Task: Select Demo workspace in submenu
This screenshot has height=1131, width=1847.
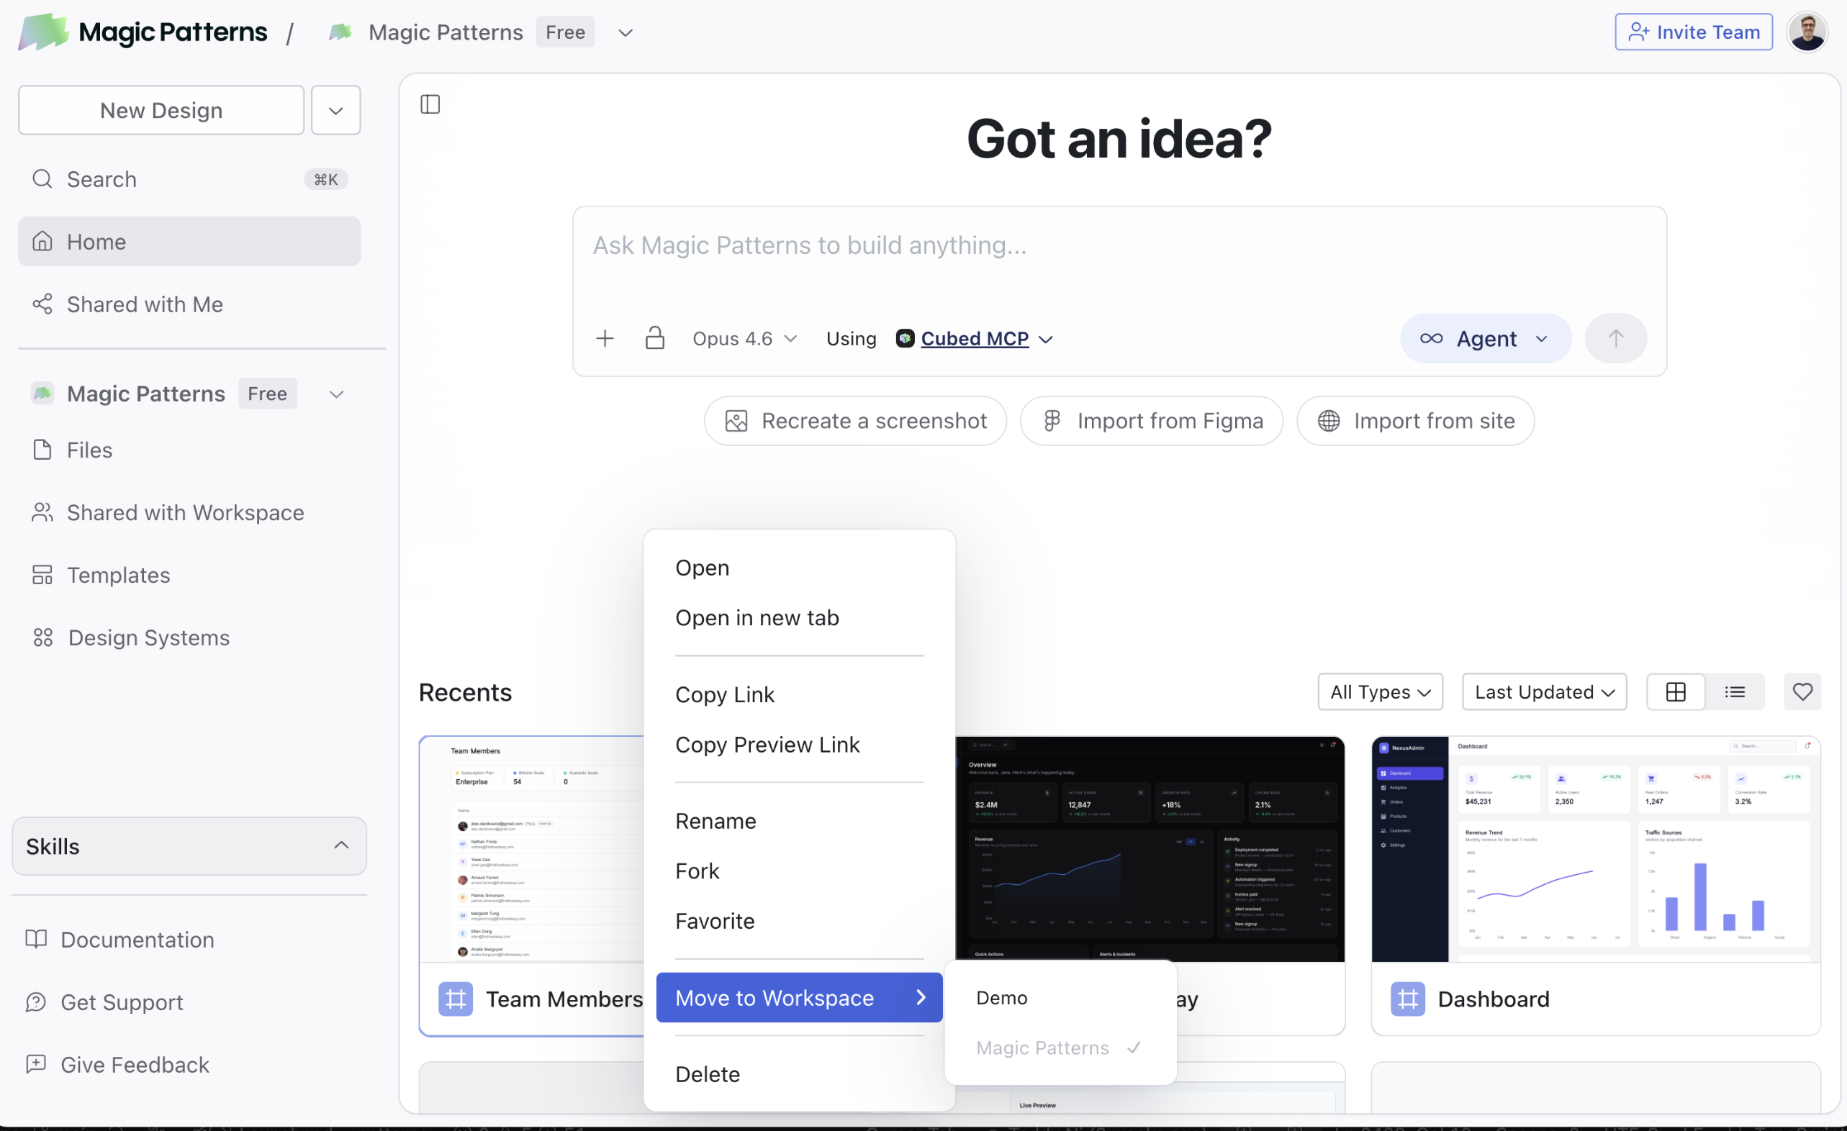Action: [1001, 997]
